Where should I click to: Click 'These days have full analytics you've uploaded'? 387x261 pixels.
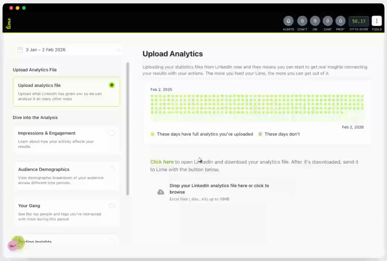click(x=205, y=134)
